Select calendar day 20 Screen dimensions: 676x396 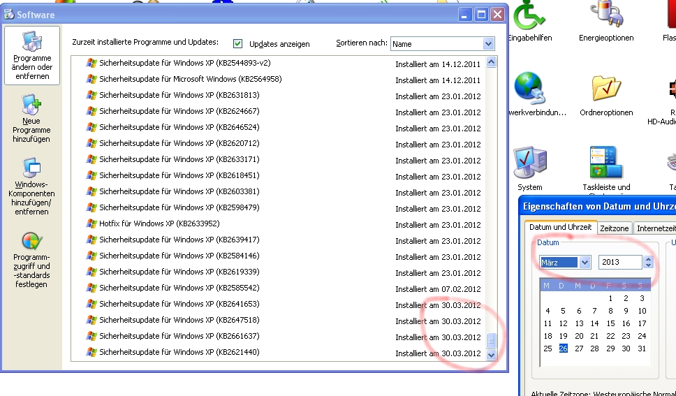[x=579, y=336]
